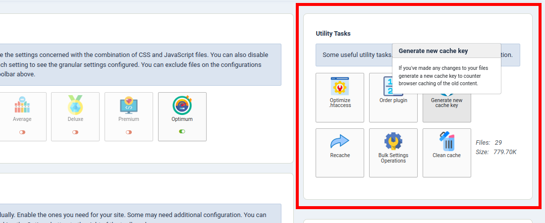545x223 pixels.
Task: Click the Optimum preset label text
Action: coord(182,119)
